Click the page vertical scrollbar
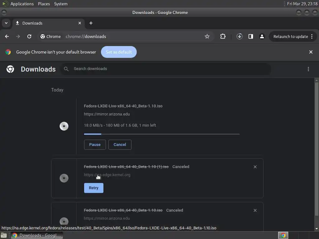This screenshot has height=239, width=319. 317,149
